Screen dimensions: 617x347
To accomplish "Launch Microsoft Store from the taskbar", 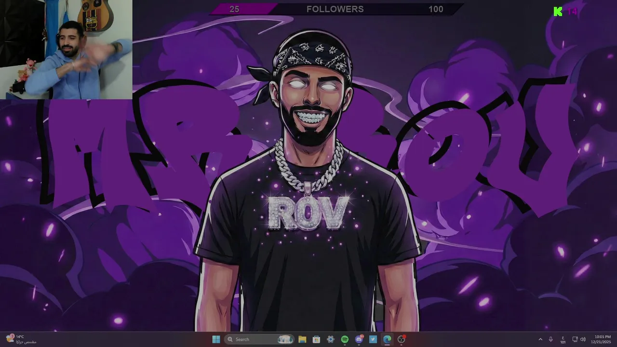I will point(316,339).
